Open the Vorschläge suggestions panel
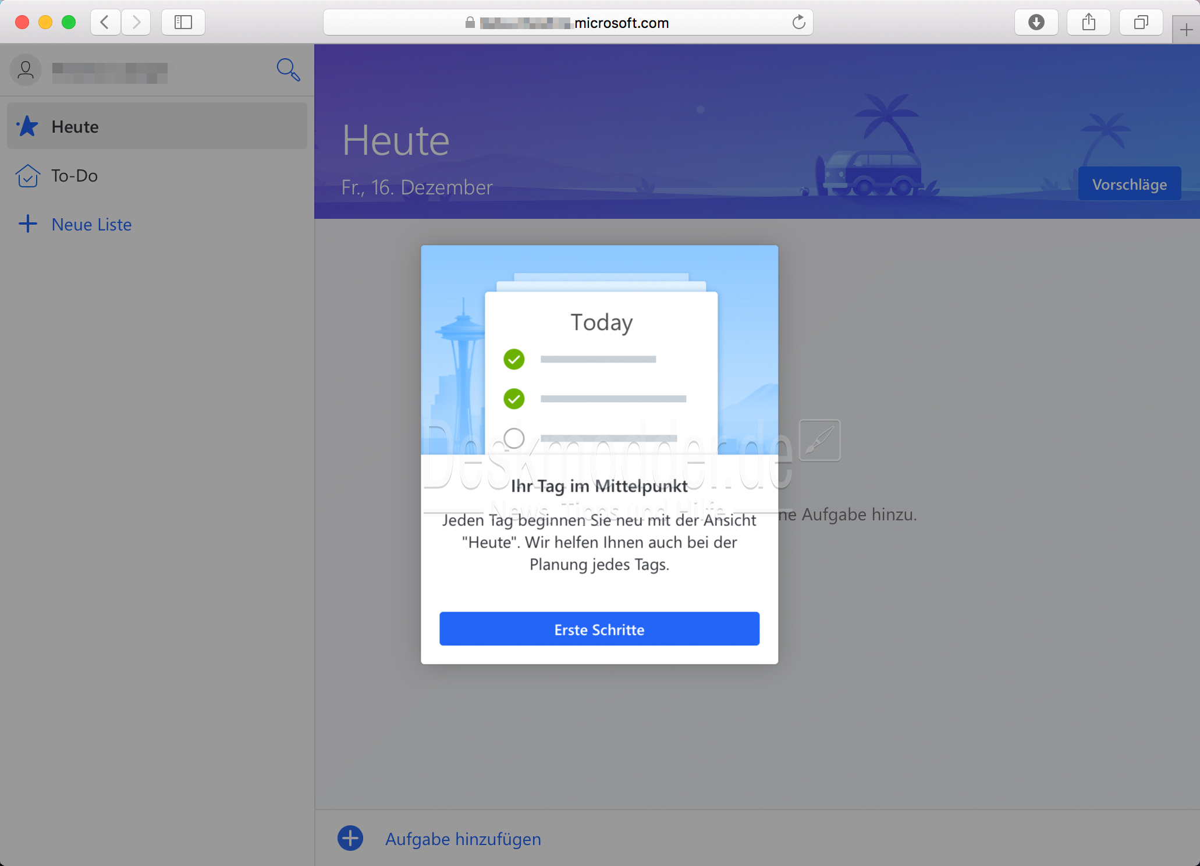Screen dimensions: 1200x866 pyautogui.click(x=1129, y=184)
